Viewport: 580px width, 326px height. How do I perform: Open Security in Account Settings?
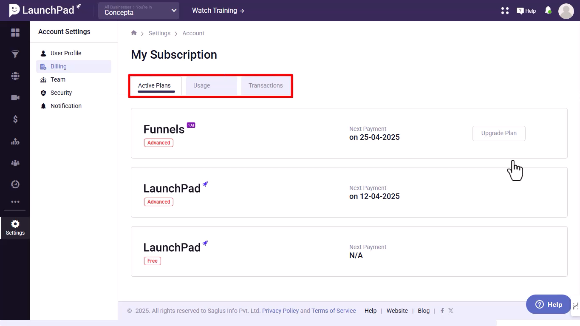tap(74, 93)
